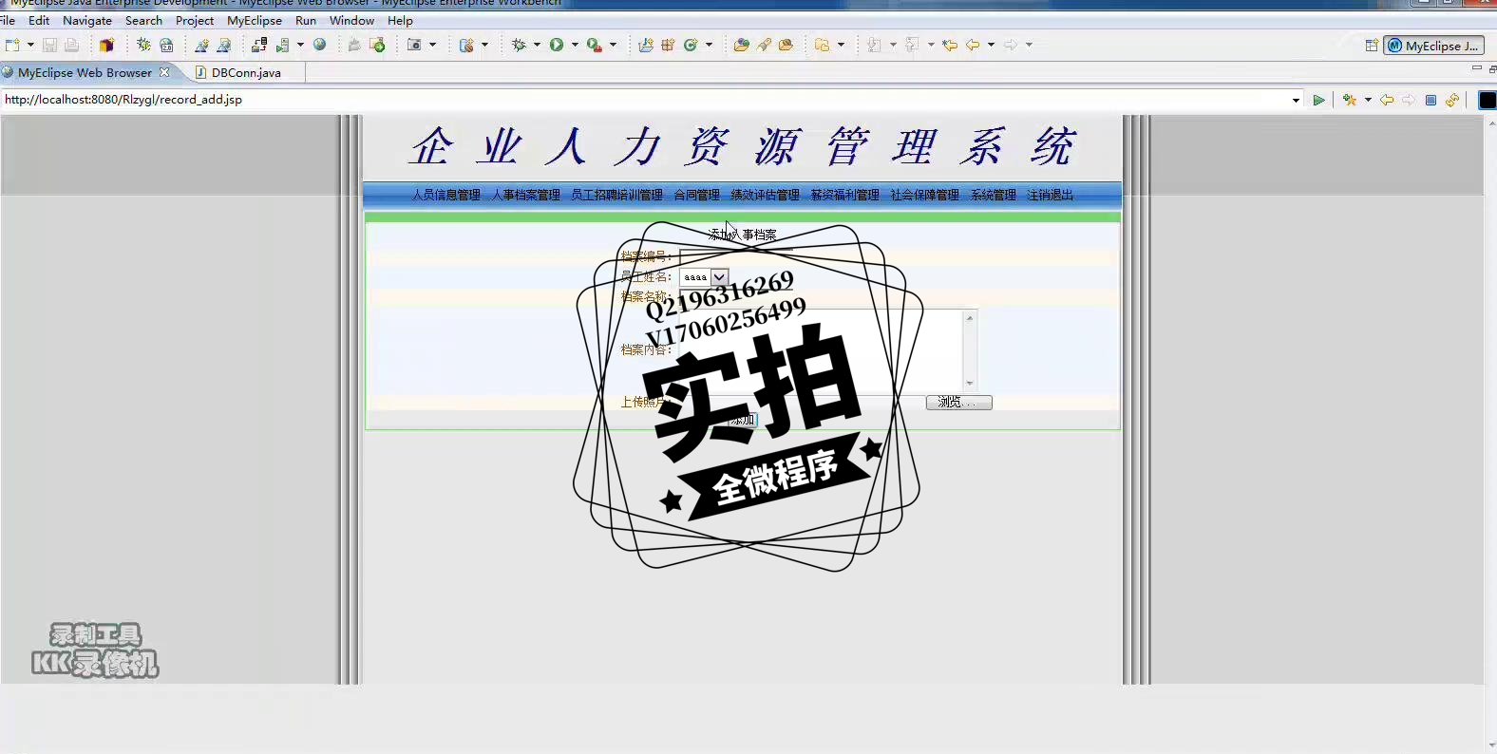
Task: Switch to the MyEclipse Web Browser tab
Action: [85, 72]
